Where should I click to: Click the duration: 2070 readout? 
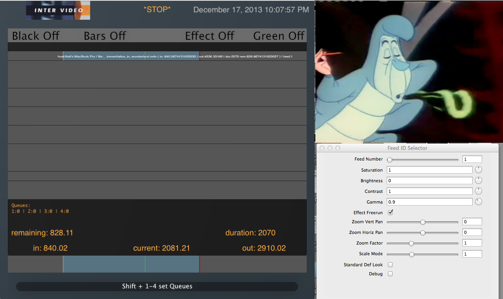[250, 233]
